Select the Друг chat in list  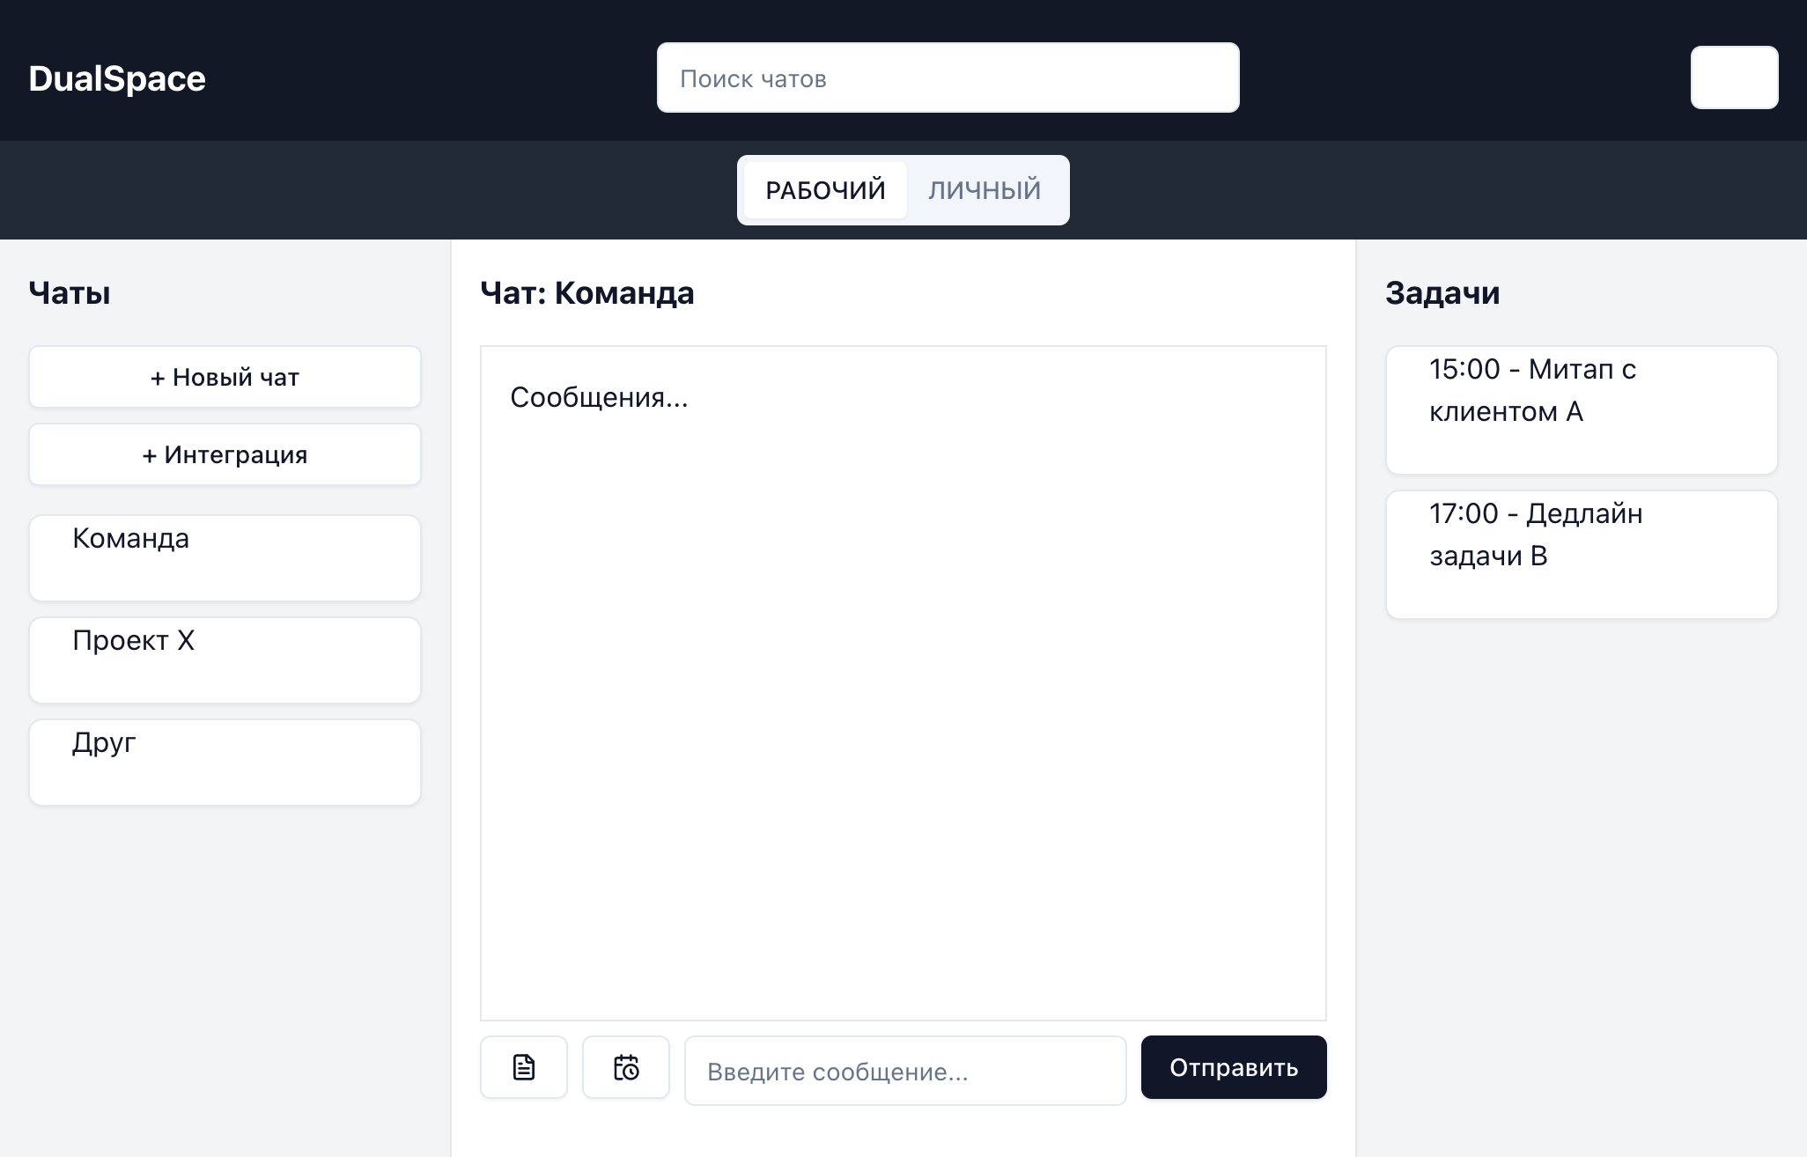[225, 763]
